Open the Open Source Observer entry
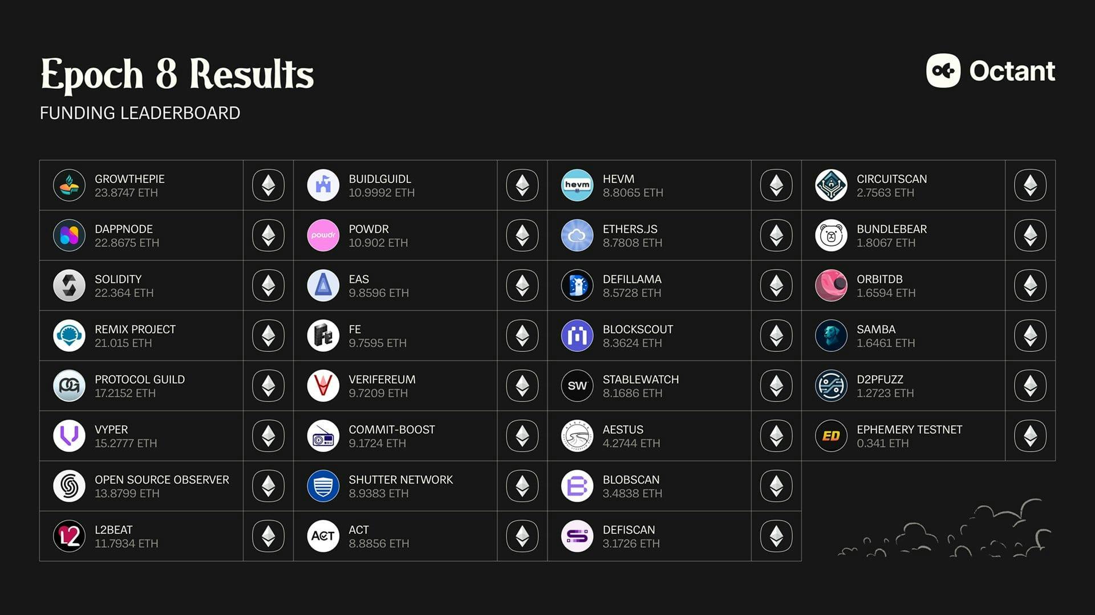Screen dimensions: 1095x615 coord(162,479)
